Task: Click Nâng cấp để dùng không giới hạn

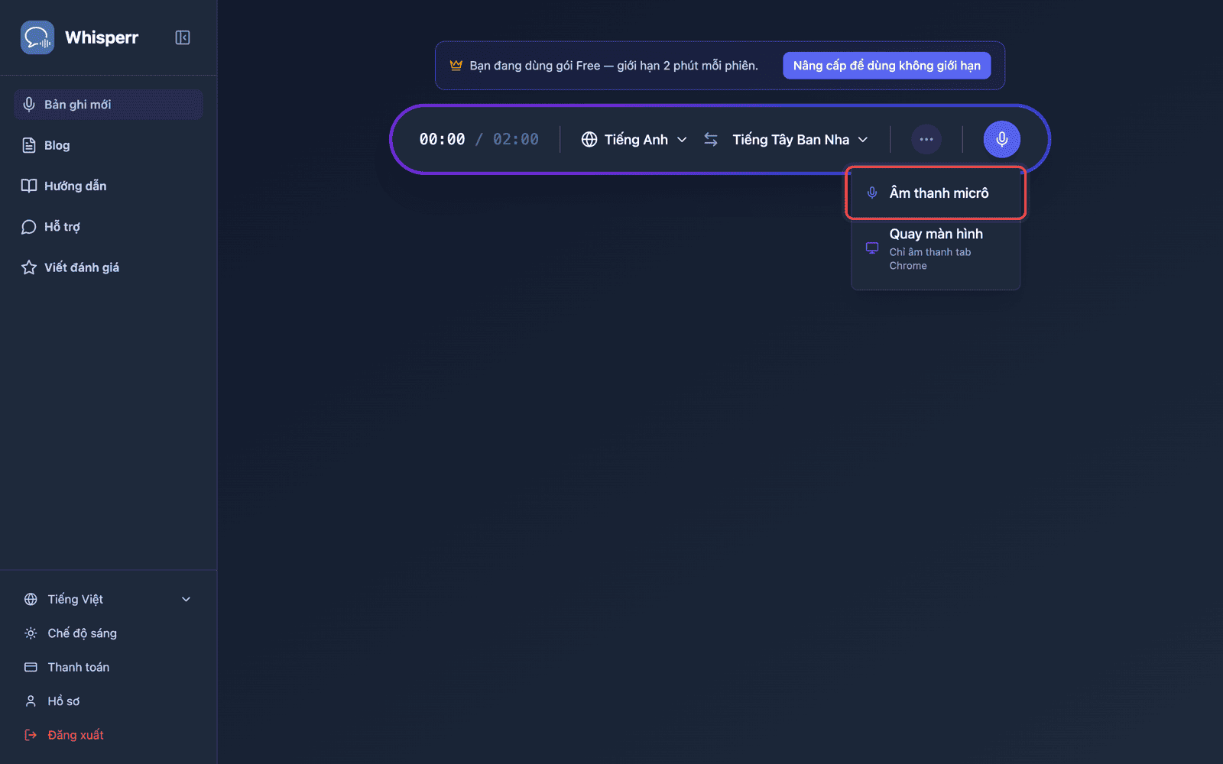Action: (x=887, y=66)
